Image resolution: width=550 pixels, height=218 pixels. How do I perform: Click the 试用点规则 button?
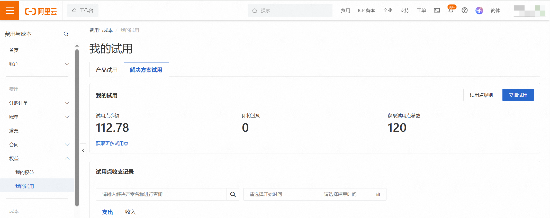(481, 95)
